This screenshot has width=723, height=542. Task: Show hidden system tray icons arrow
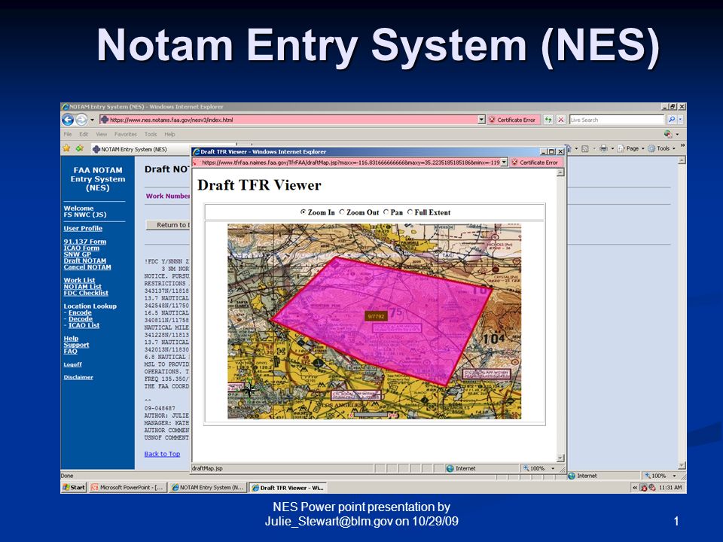click(636, 487)
